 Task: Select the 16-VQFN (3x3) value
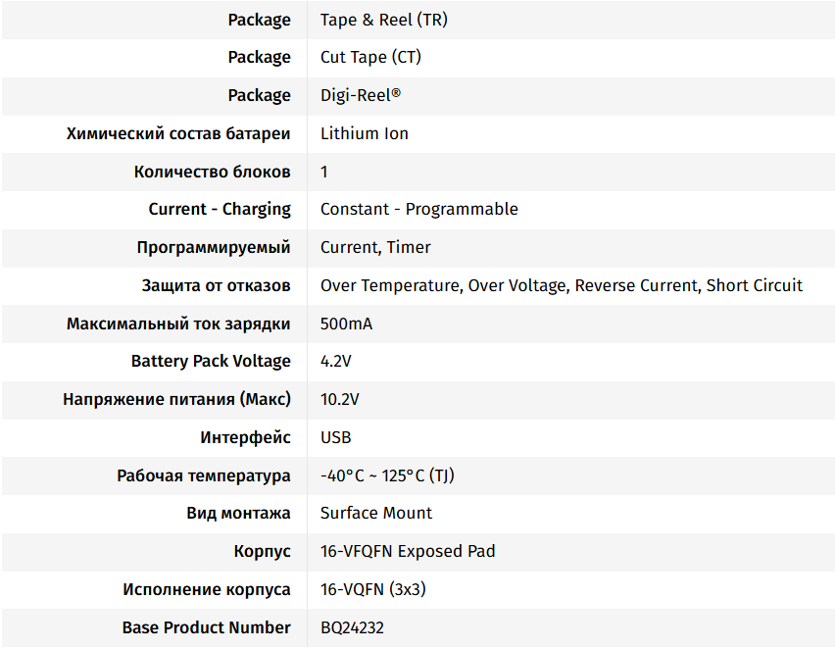coord(372,589)
